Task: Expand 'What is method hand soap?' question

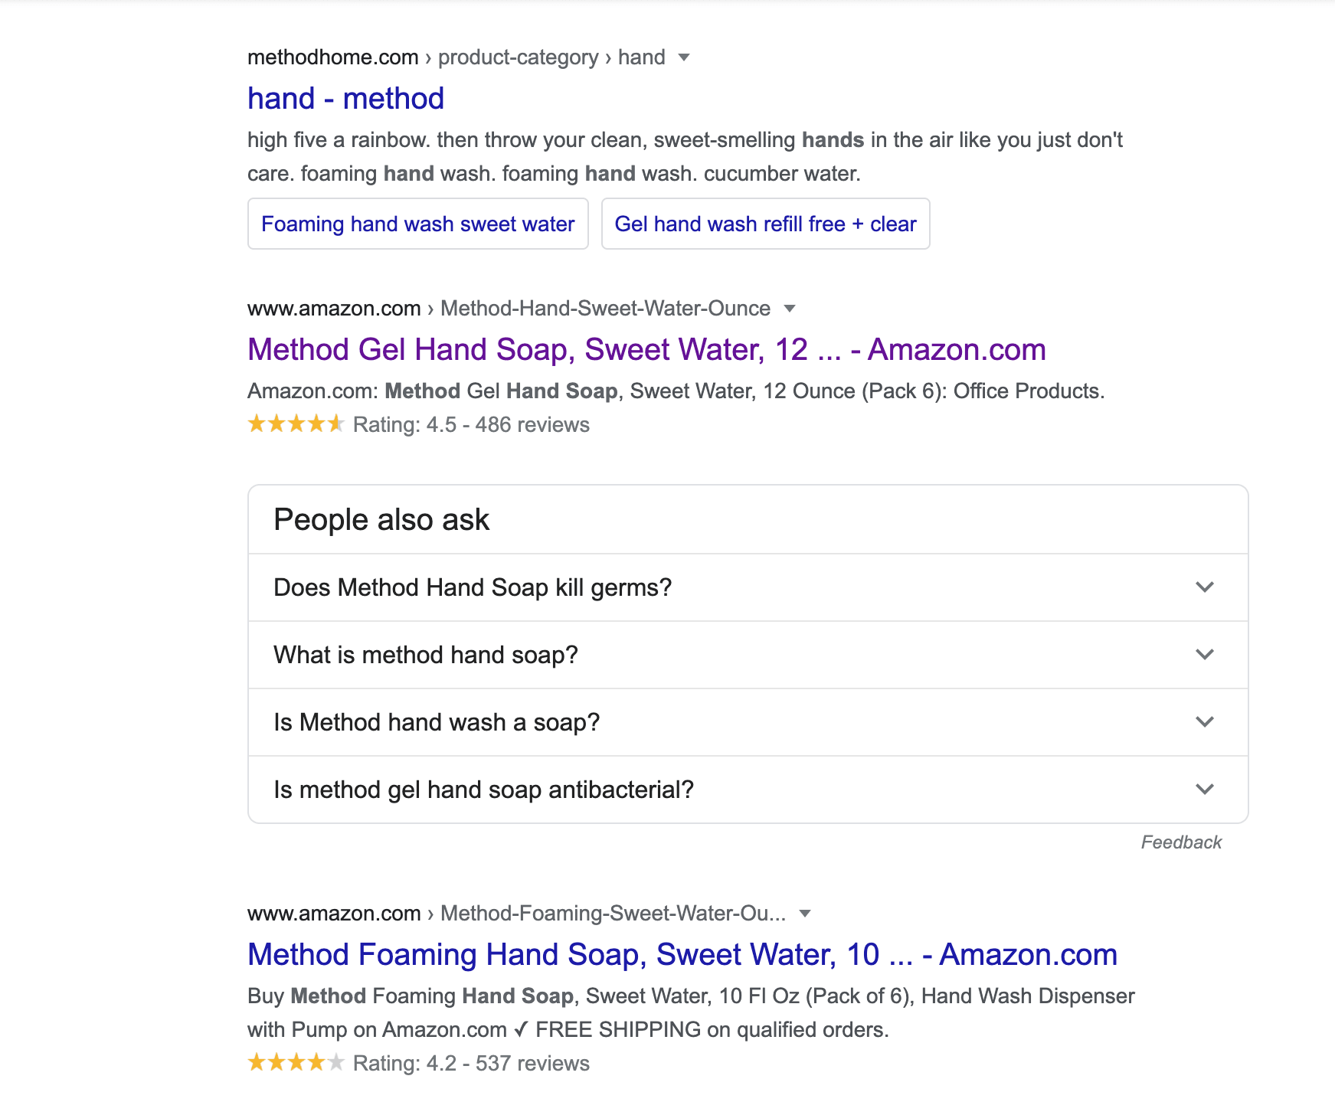Action: point(748,655)
